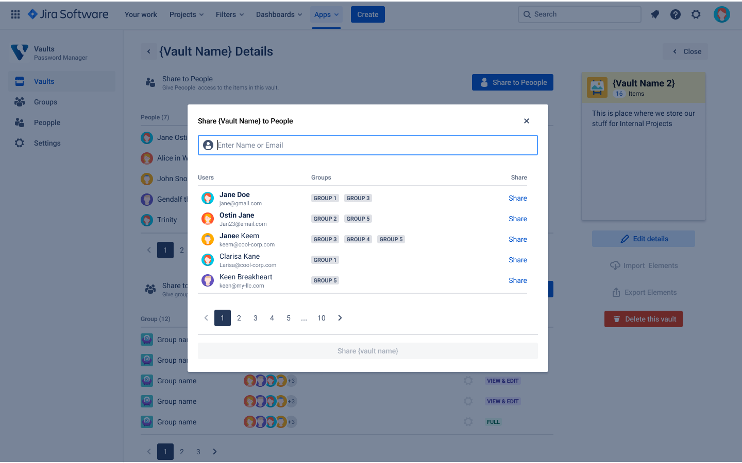
Task: Click the Vault Name 2 thumbnail icon
Action: coord(597,87)
